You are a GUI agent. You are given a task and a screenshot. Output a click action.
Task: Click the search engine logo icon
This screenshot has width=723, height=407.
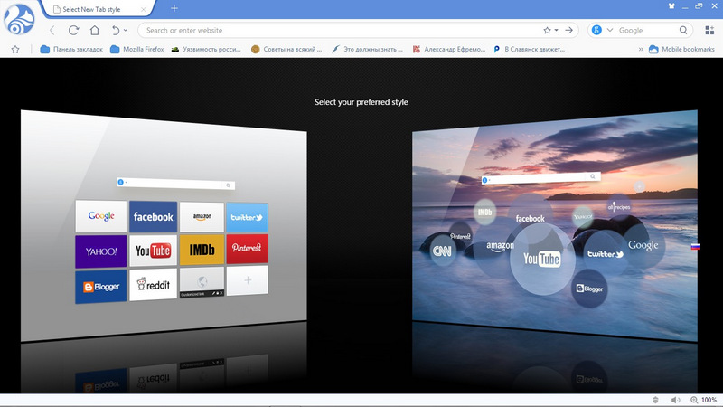(596, 30)
